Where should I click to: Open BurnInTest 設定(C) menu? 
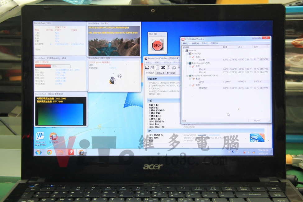pyautogui.click(x=167, y=62)
